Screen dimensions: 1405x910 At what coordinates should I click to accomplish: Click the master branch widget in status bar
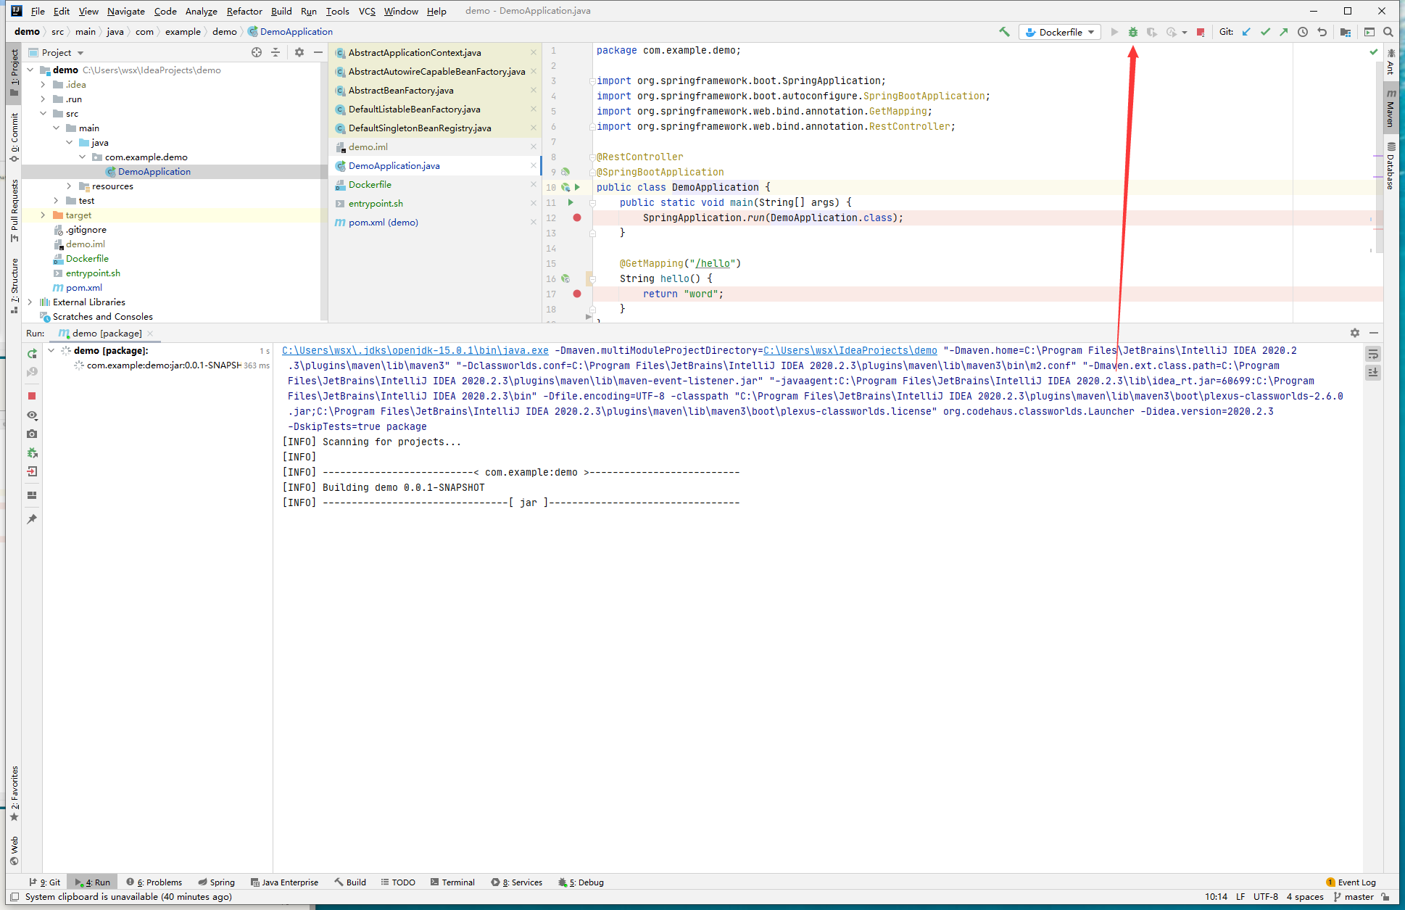coord(1354,897)
